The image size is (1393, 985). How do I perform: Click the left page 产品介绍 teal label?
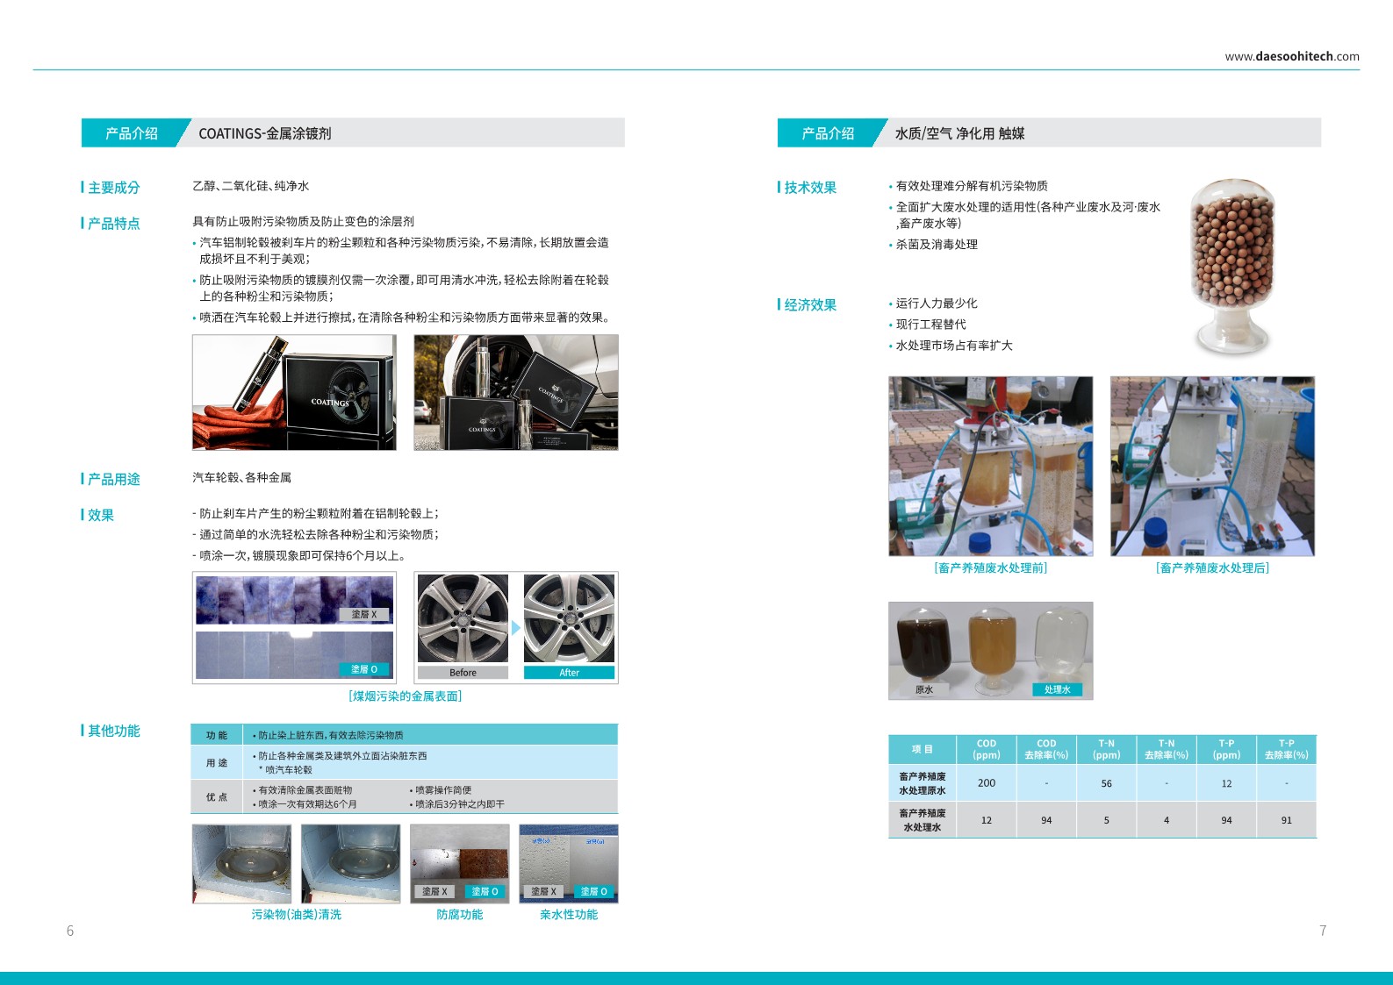click(132, 133)
